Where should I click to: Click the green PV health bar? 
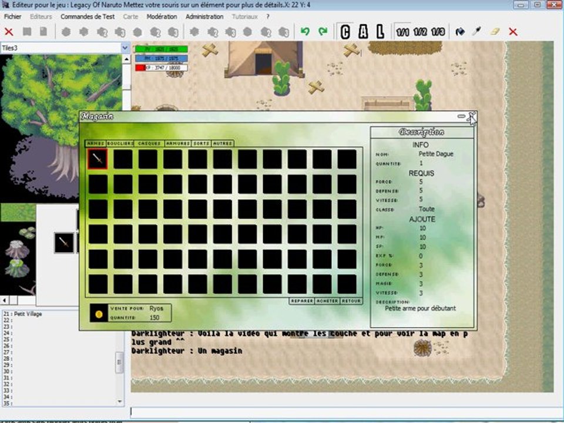pos(162,49)
